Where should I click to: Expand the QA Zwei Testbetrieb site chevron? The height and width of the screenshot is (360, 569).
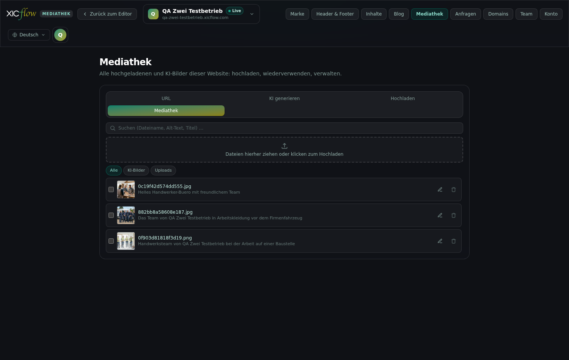(252, 14)
